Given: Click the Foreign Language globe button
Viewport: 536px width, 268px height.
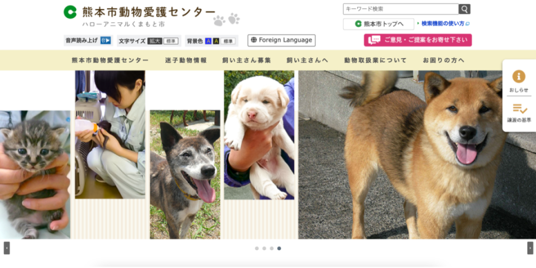Looking at the screenshot, I should (281, 40).
